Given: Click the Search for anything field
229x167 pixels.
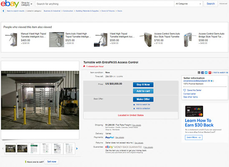Looking at the screenshot, I should pyautogui.click(x=105, y=4).
